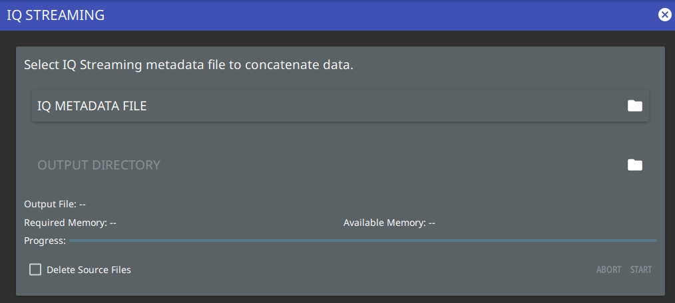Viewport: 675px width, 303px height.
Task: Open folder browser for IQ Metadata File
Action: click(x=634, y=106)
